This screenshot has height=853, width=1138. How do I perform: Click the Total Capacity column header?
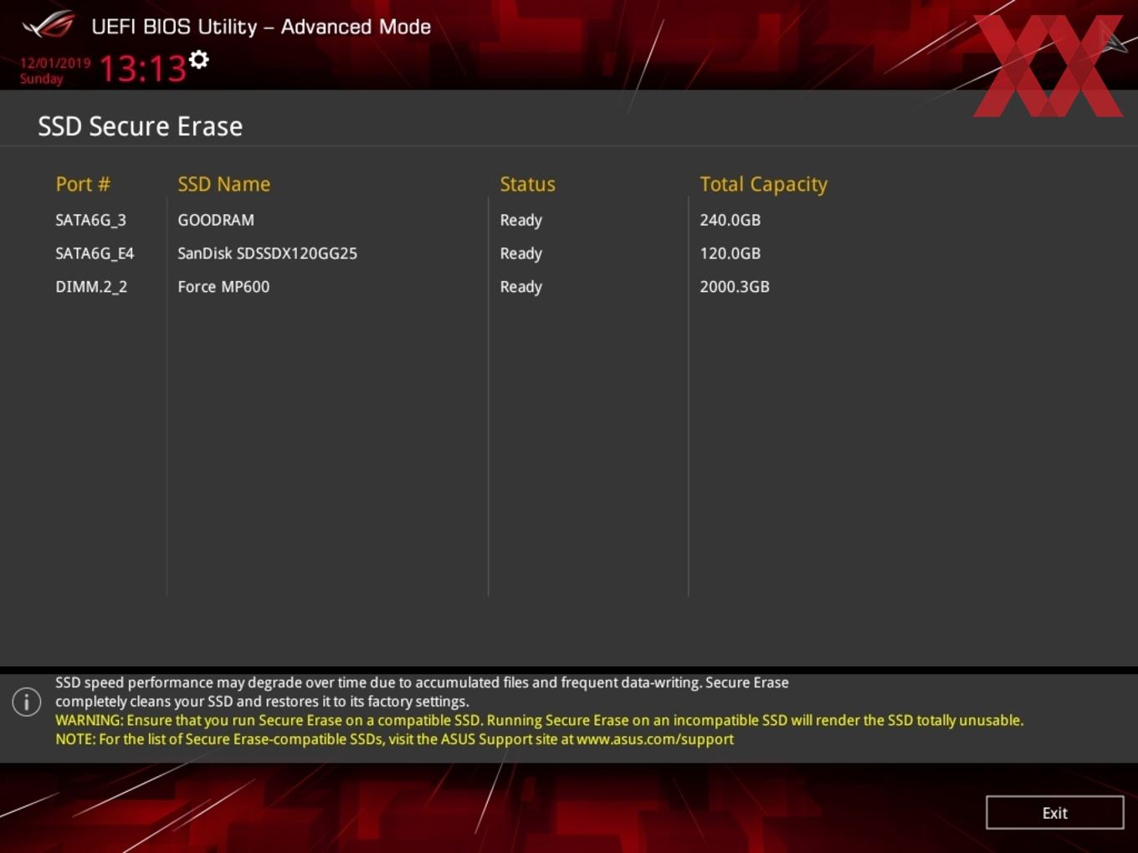click(x=763, y=185)
